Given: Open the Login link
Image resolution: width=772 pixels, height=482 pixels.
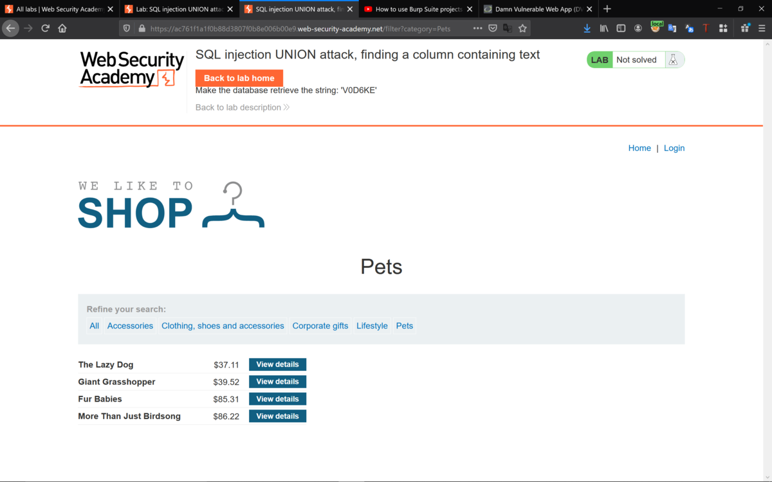Looking at the screenshot, I should pyautogui.click(x=674, y=148).
